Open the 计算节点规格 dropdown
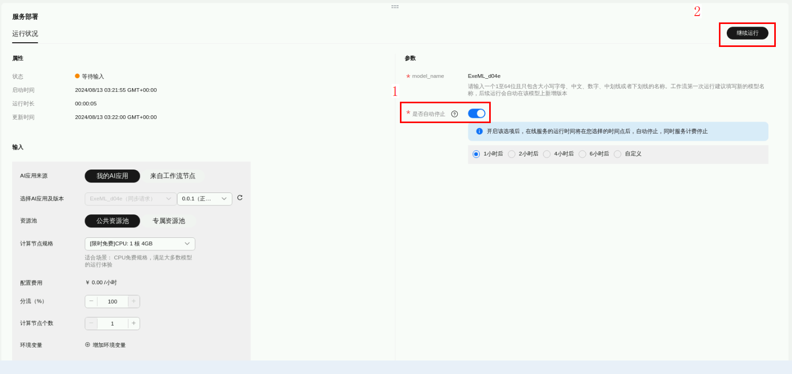Image resolution: width=792 pixels, height=374 pixels. tap(139, 244)
